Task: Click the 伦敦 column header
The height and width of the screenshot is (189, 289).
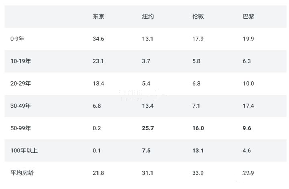Action: (198, 17)
